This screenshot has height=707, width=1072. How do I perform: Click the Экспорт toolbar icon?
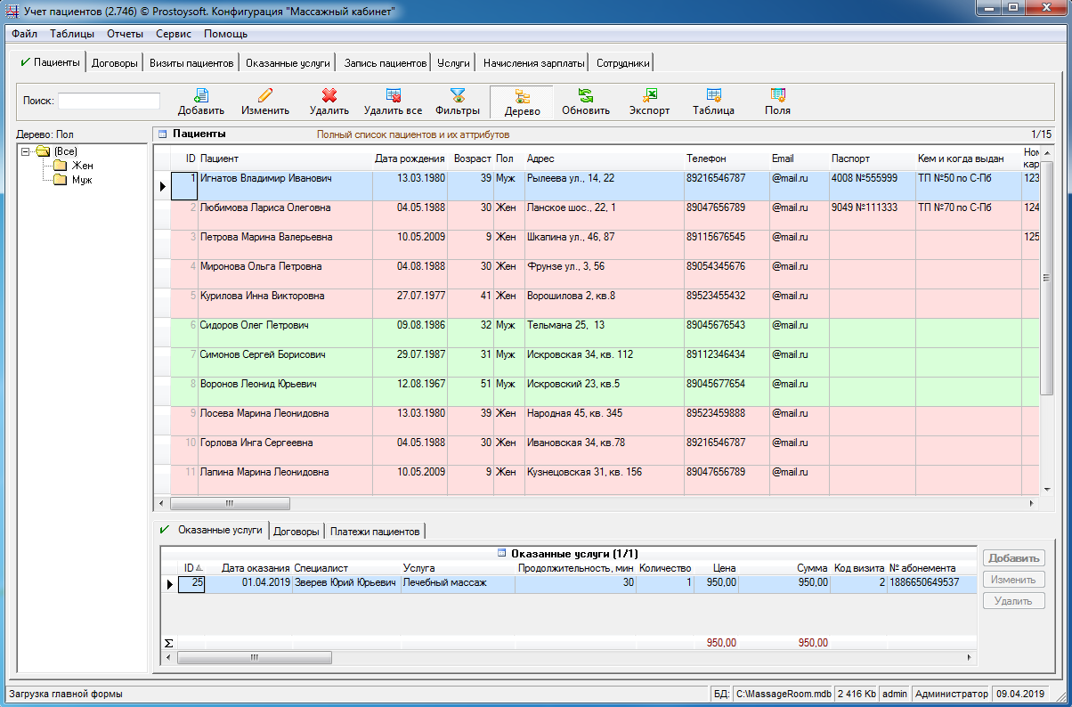click(x=650, y=96)
